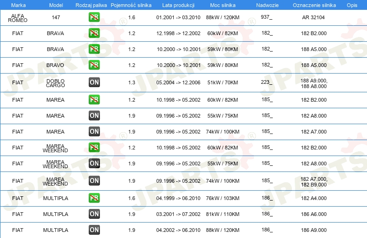Click production years 01.2001 -> 03.2010

click(x=178, y=17)
